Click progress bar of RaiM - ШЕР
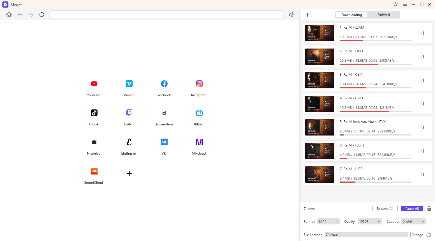Screen dimensions: 435x241 [x=376, y=182]
